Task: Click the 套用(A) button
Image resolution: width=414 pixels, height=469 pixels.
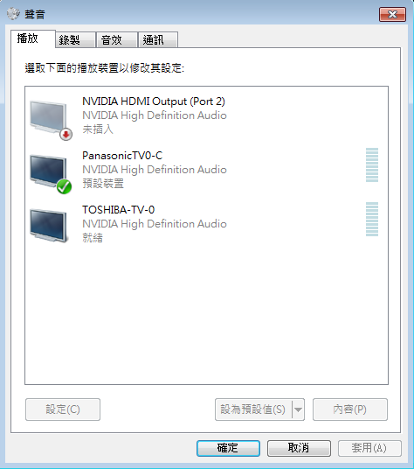Action: pos(369,448)
